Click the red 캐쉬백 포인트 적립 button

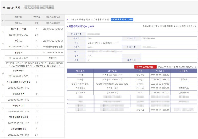click(x=145, y=67)
